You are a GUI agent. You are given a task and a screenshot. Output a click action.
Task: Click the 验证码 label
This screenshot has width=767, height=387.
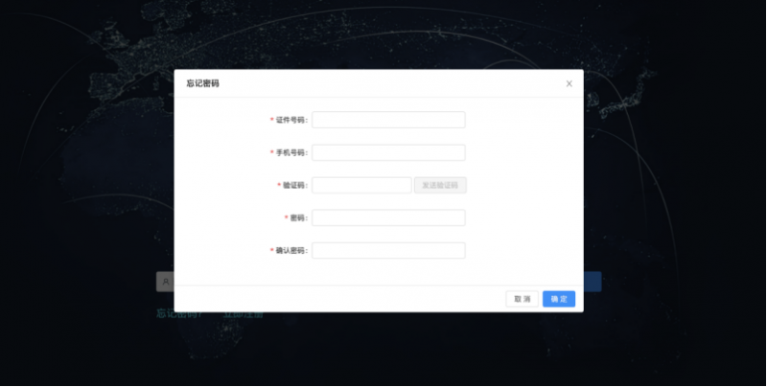(x=294, y=185)
